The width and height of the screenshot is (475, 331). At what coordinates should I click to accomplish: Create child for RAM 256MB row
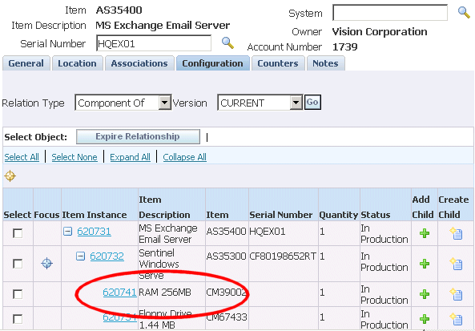point(457,294)
